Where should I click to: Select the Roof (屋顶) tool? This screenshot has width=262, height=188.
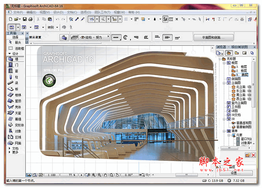point(15,101)
